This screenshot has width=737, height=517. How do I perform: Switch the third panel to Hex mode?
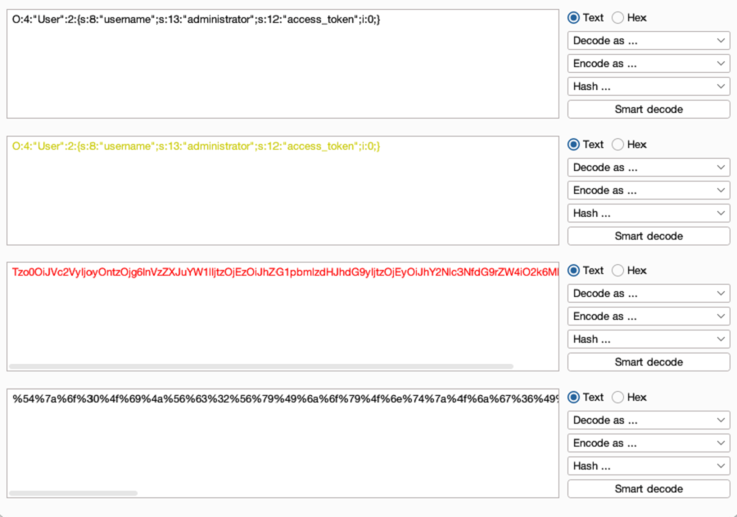[616, 270]
